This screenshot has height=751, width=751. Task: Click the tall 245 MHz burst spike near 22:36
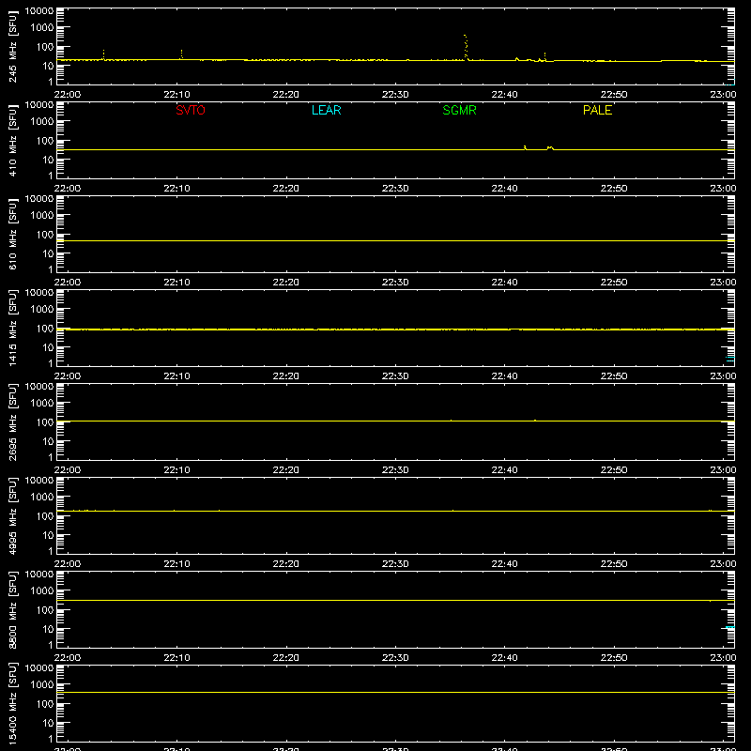click(466, 47)
